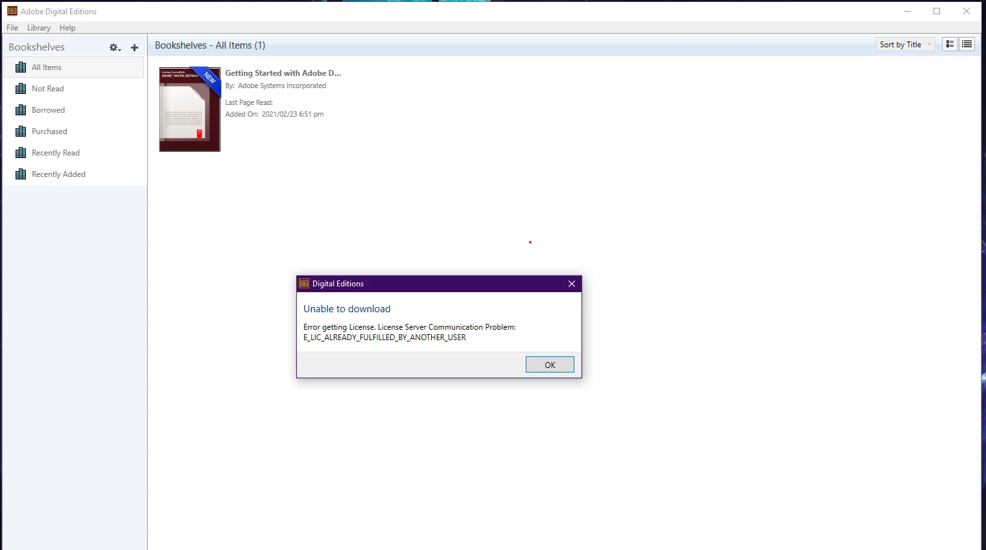The width and height of the screenshot is (986, 550).
Task: Click the Recently Added bookshelf icon
Action: click(x=21, y=174)
